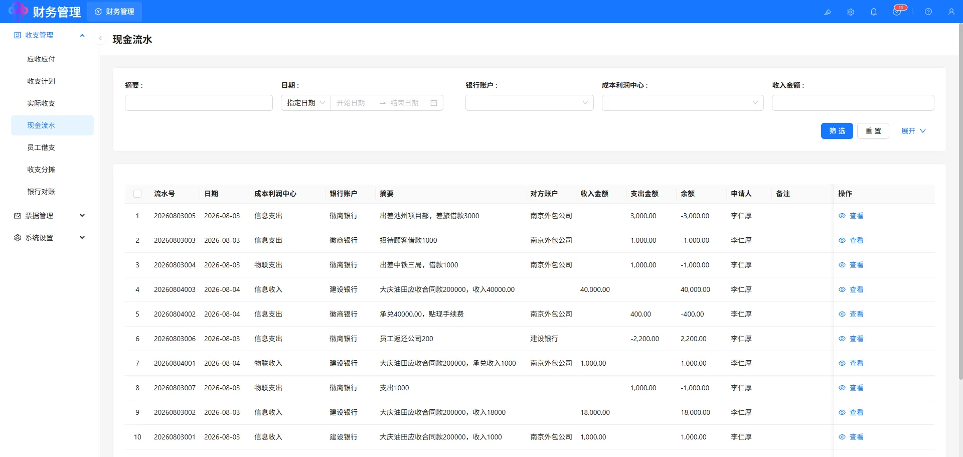963x457 pixels.
Task: Focus the 收入金额 input field
Action: click(x=853, y=103)
